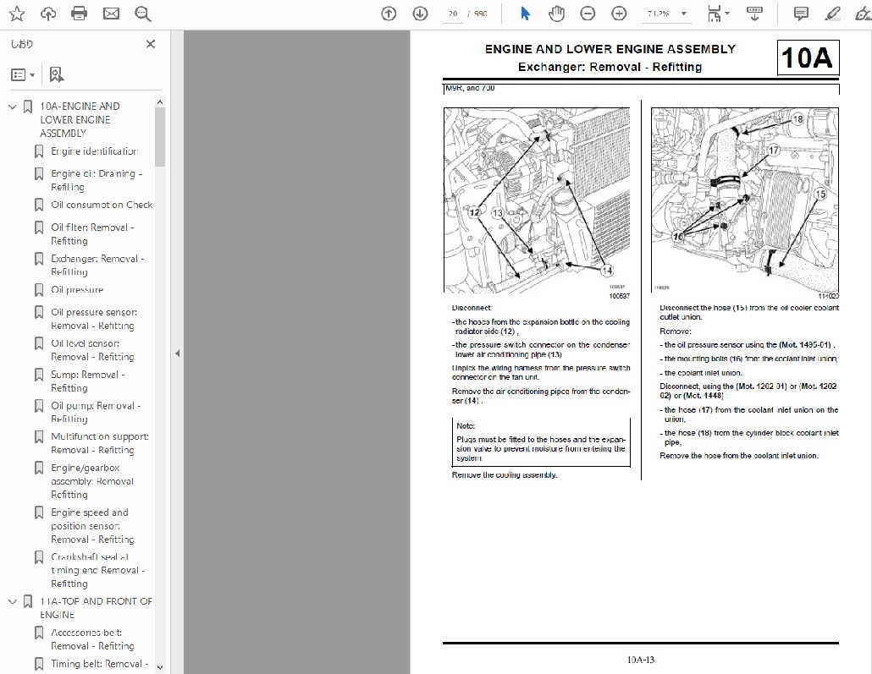Click the star bookmark icon
The image size is (872, 674).
pyautogui.click(x=17, y=14)
